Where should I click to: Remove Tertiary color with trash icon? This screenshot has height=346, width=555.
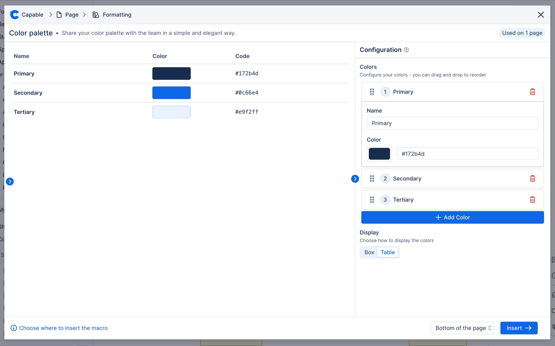532,200
